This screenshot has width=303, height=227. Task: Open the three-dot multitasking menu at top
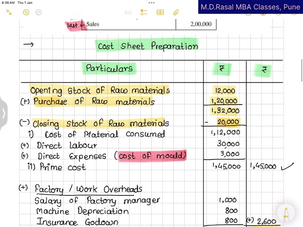[151, 3]
